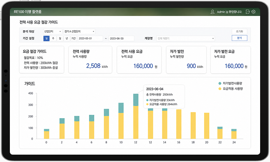
Task: Click the chart bar at hour 6
Action: (x=92, y=127)
